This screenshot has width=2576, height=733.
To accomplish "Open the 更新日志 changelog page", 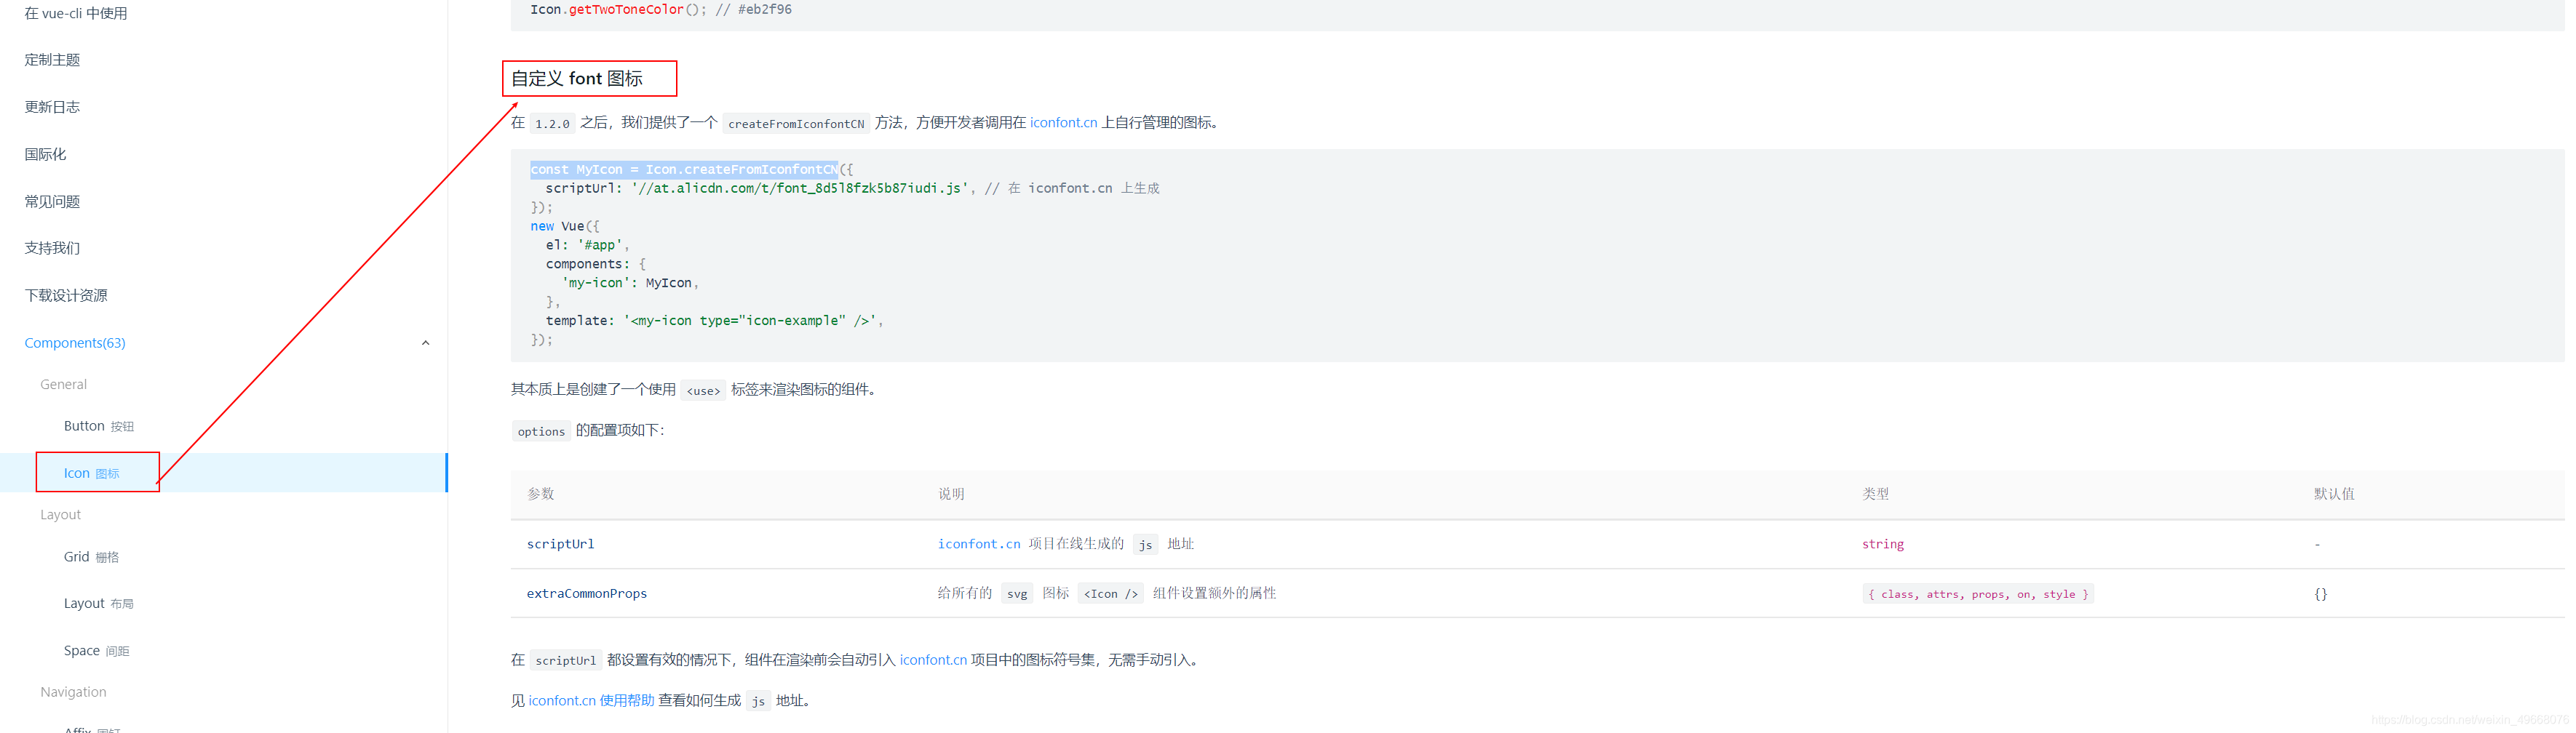I will click(x=51, y=106).
